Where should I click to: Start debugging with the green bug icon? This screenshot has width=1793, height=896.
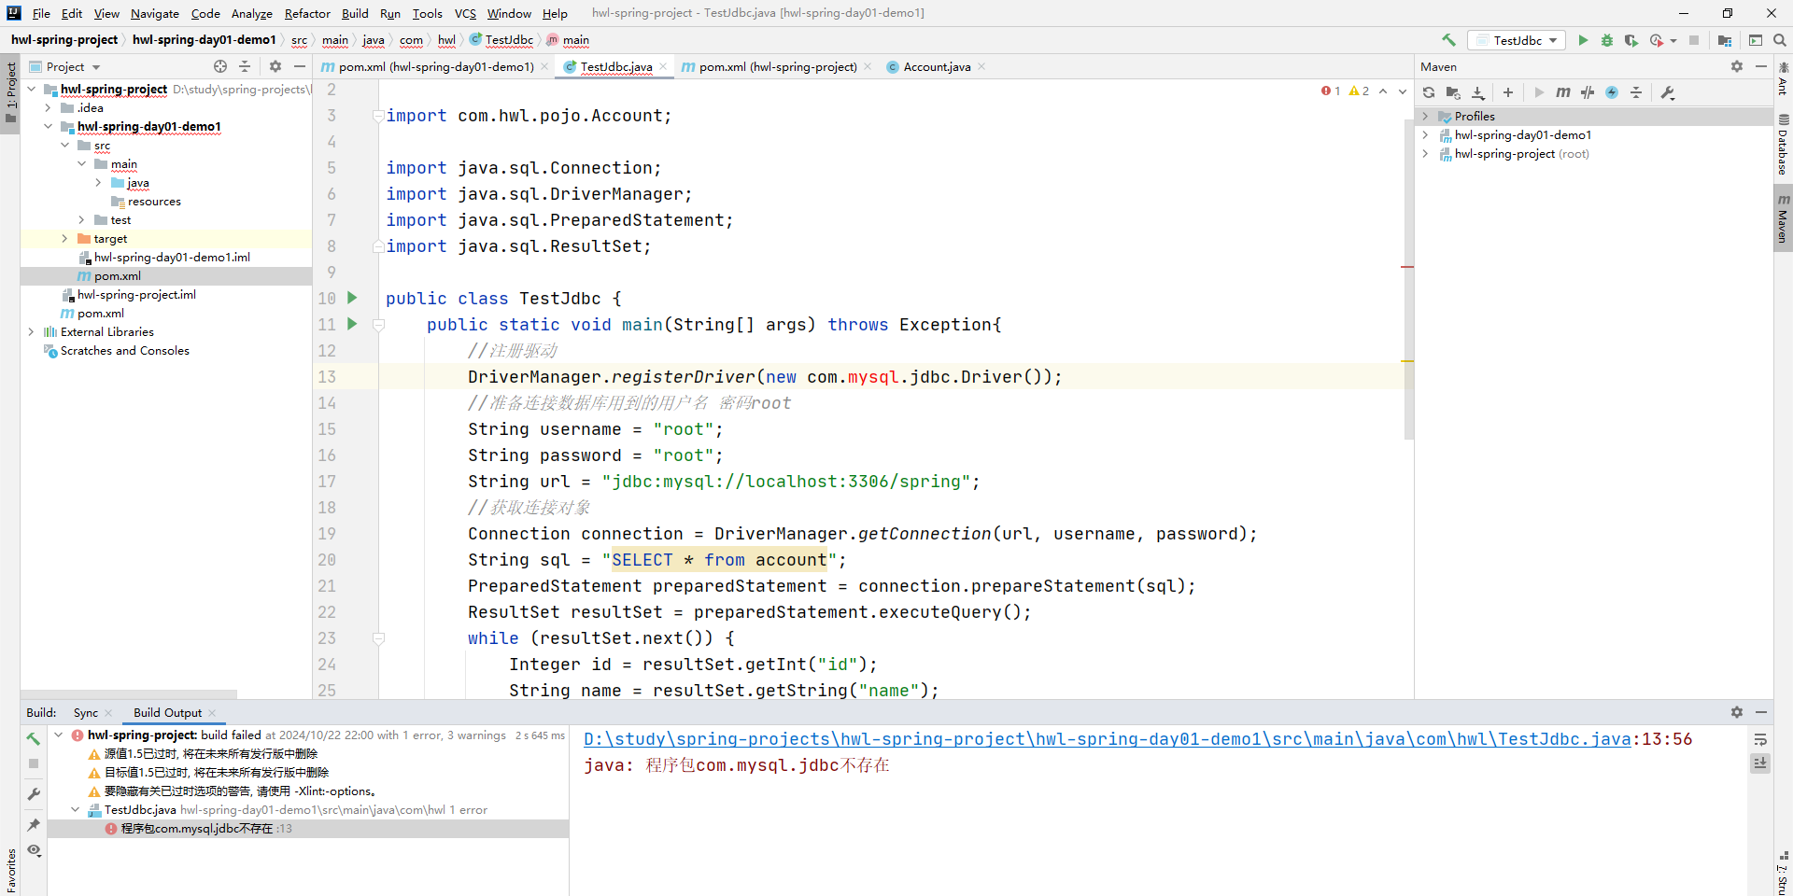(1607, 40)
